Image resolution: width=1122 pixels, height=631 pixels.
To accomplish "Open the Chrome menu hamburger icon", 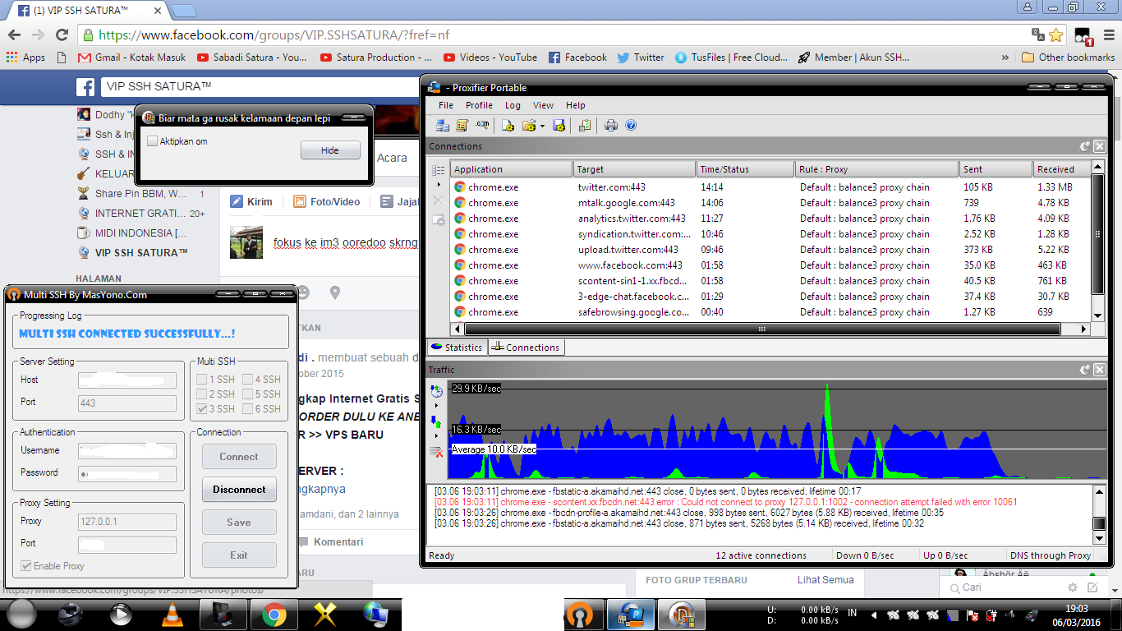I will 1107,35.
